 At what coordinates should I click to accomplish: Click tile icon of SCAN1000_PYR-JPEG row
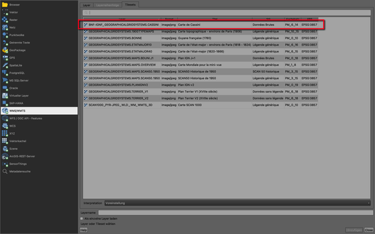85,105
